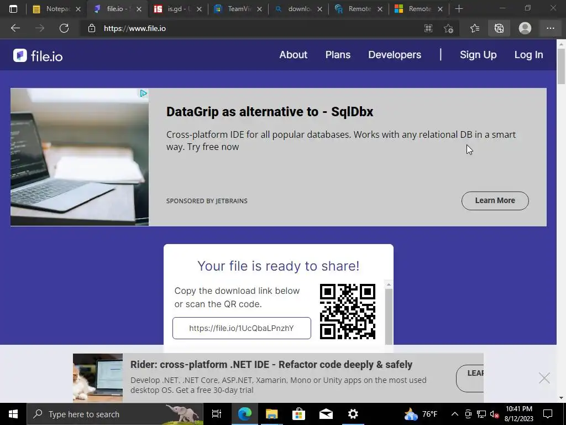Switch to the download search tab
The image size is (566, 425).
tap(293, 9)
